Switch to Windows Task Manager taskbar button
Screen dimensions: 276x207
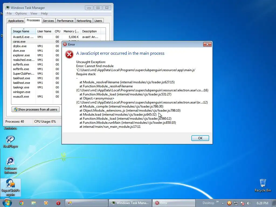130,203
